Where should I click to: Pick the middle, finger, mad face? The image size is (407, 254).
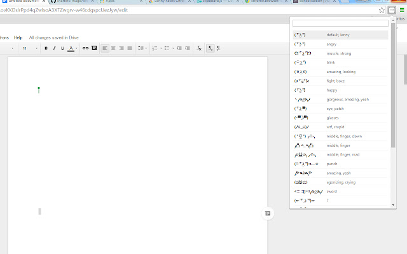[340, 155]
